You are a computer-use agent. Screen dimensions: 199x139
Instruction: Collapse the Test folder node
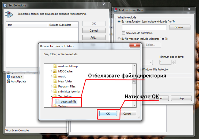(x=51, y=96)
